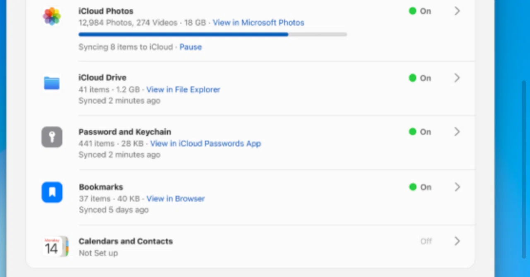Click the iCloud Photos sync progress bar
Screen dimensions: 530x277
(x=213, y=35)
